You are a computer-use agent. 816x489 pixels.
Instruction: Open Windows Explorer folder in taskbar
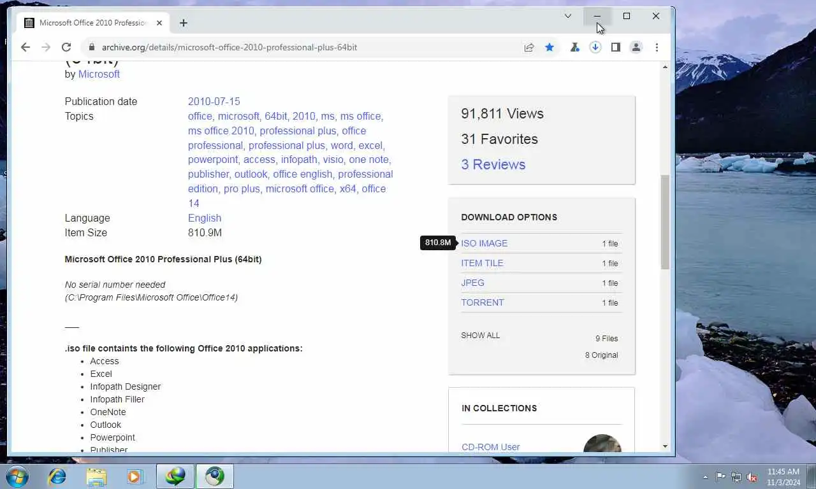click(x=96, y=476)
